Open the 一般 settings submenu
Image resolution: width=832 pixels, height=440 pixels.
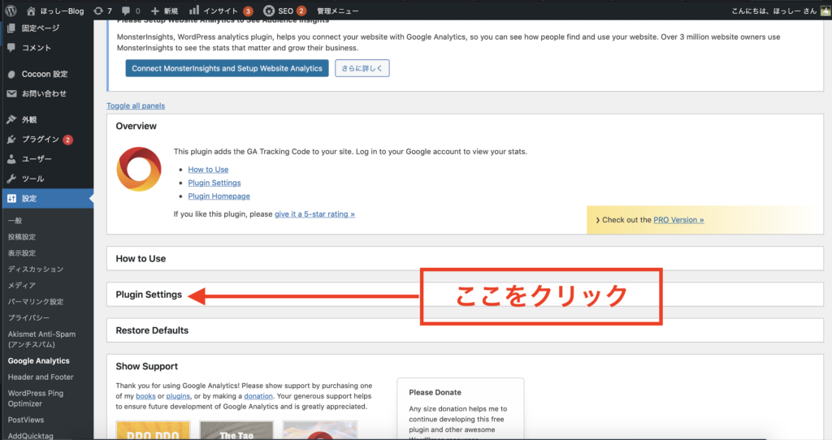[15, 221]
